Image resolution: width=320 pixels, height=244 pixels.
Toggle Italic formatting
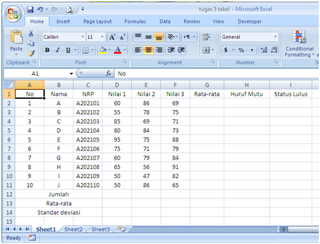coord(58,50)
